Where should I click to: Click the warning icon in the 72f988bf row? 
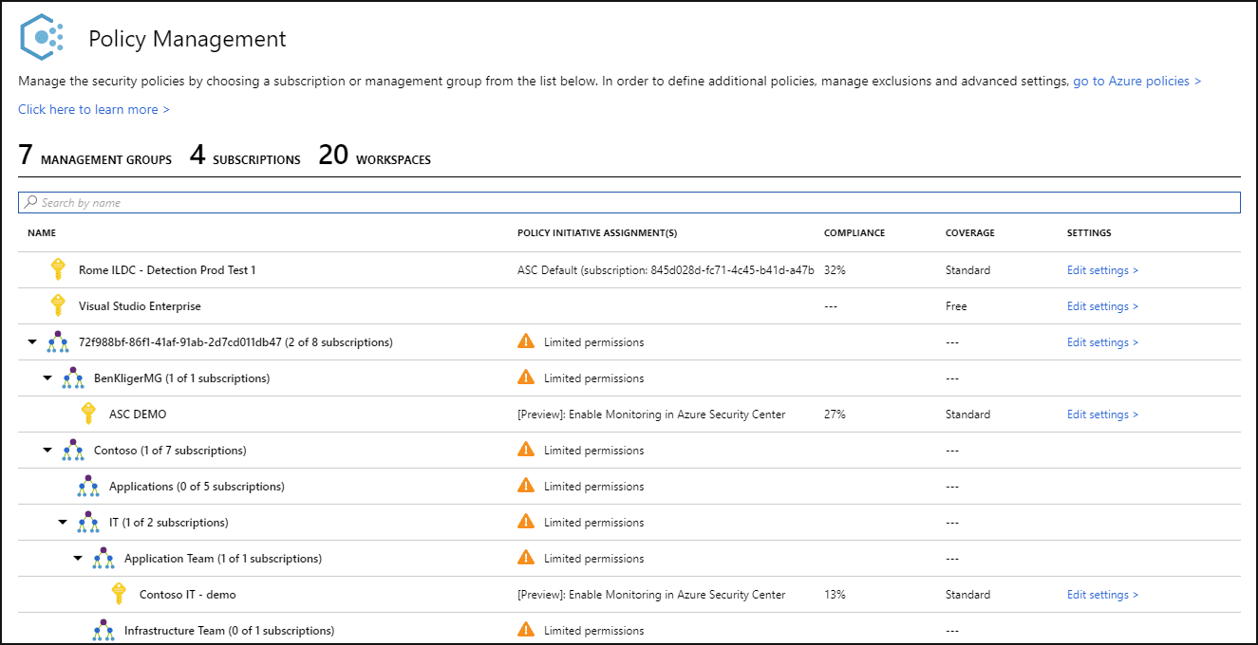[526, 341]
